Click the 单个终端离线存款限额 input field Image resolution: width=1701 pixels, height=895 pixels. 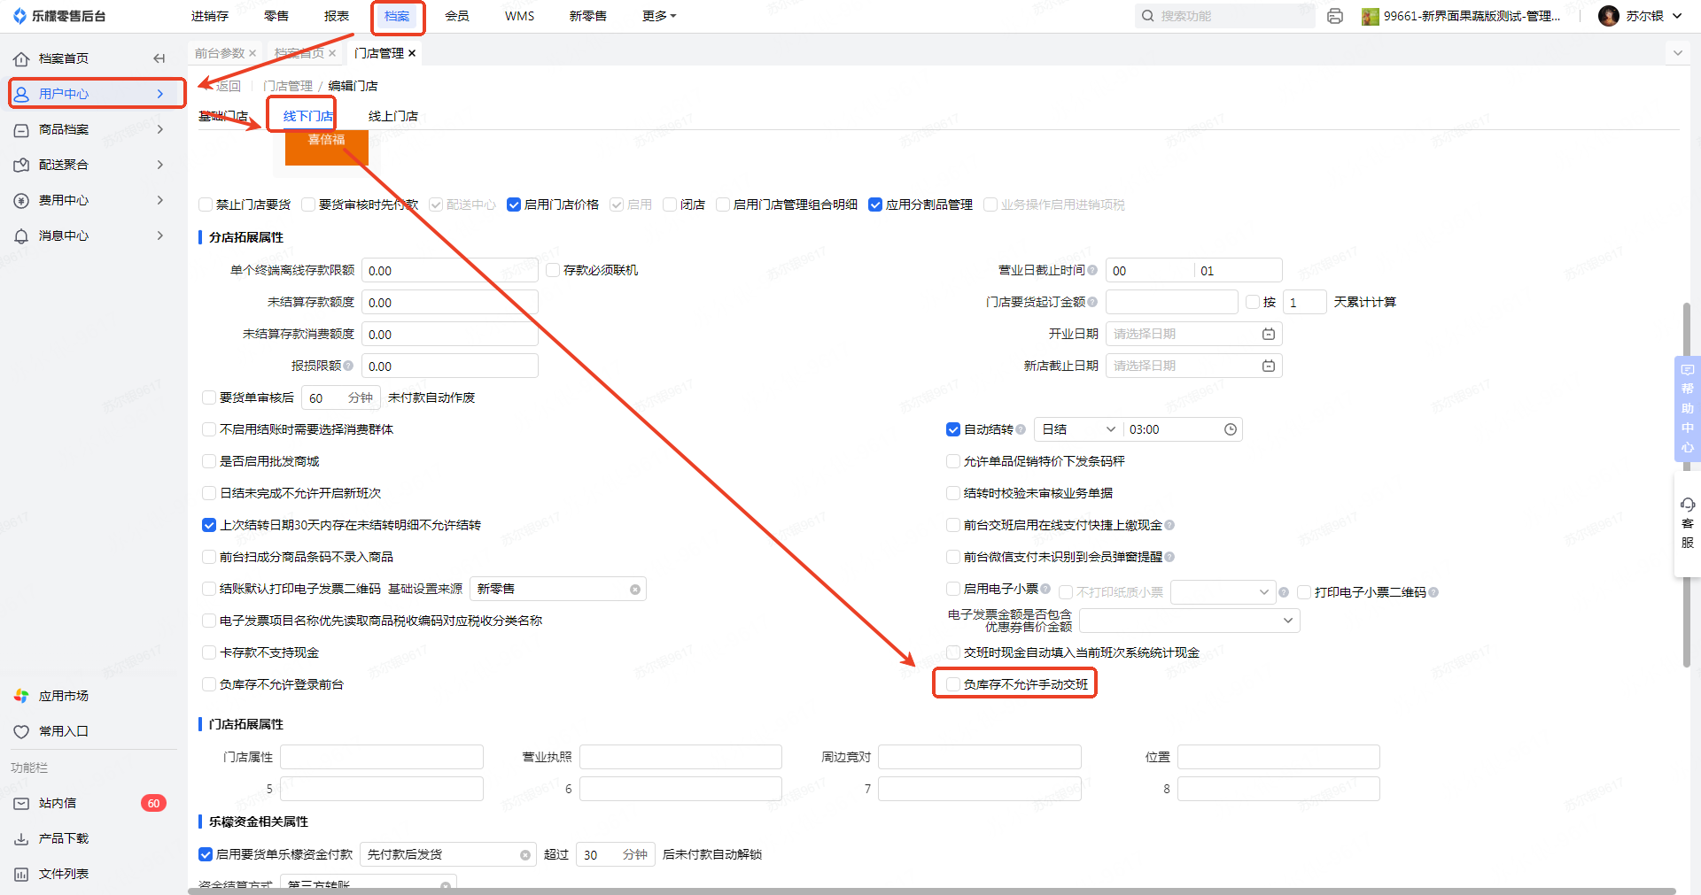click(450, 270)
